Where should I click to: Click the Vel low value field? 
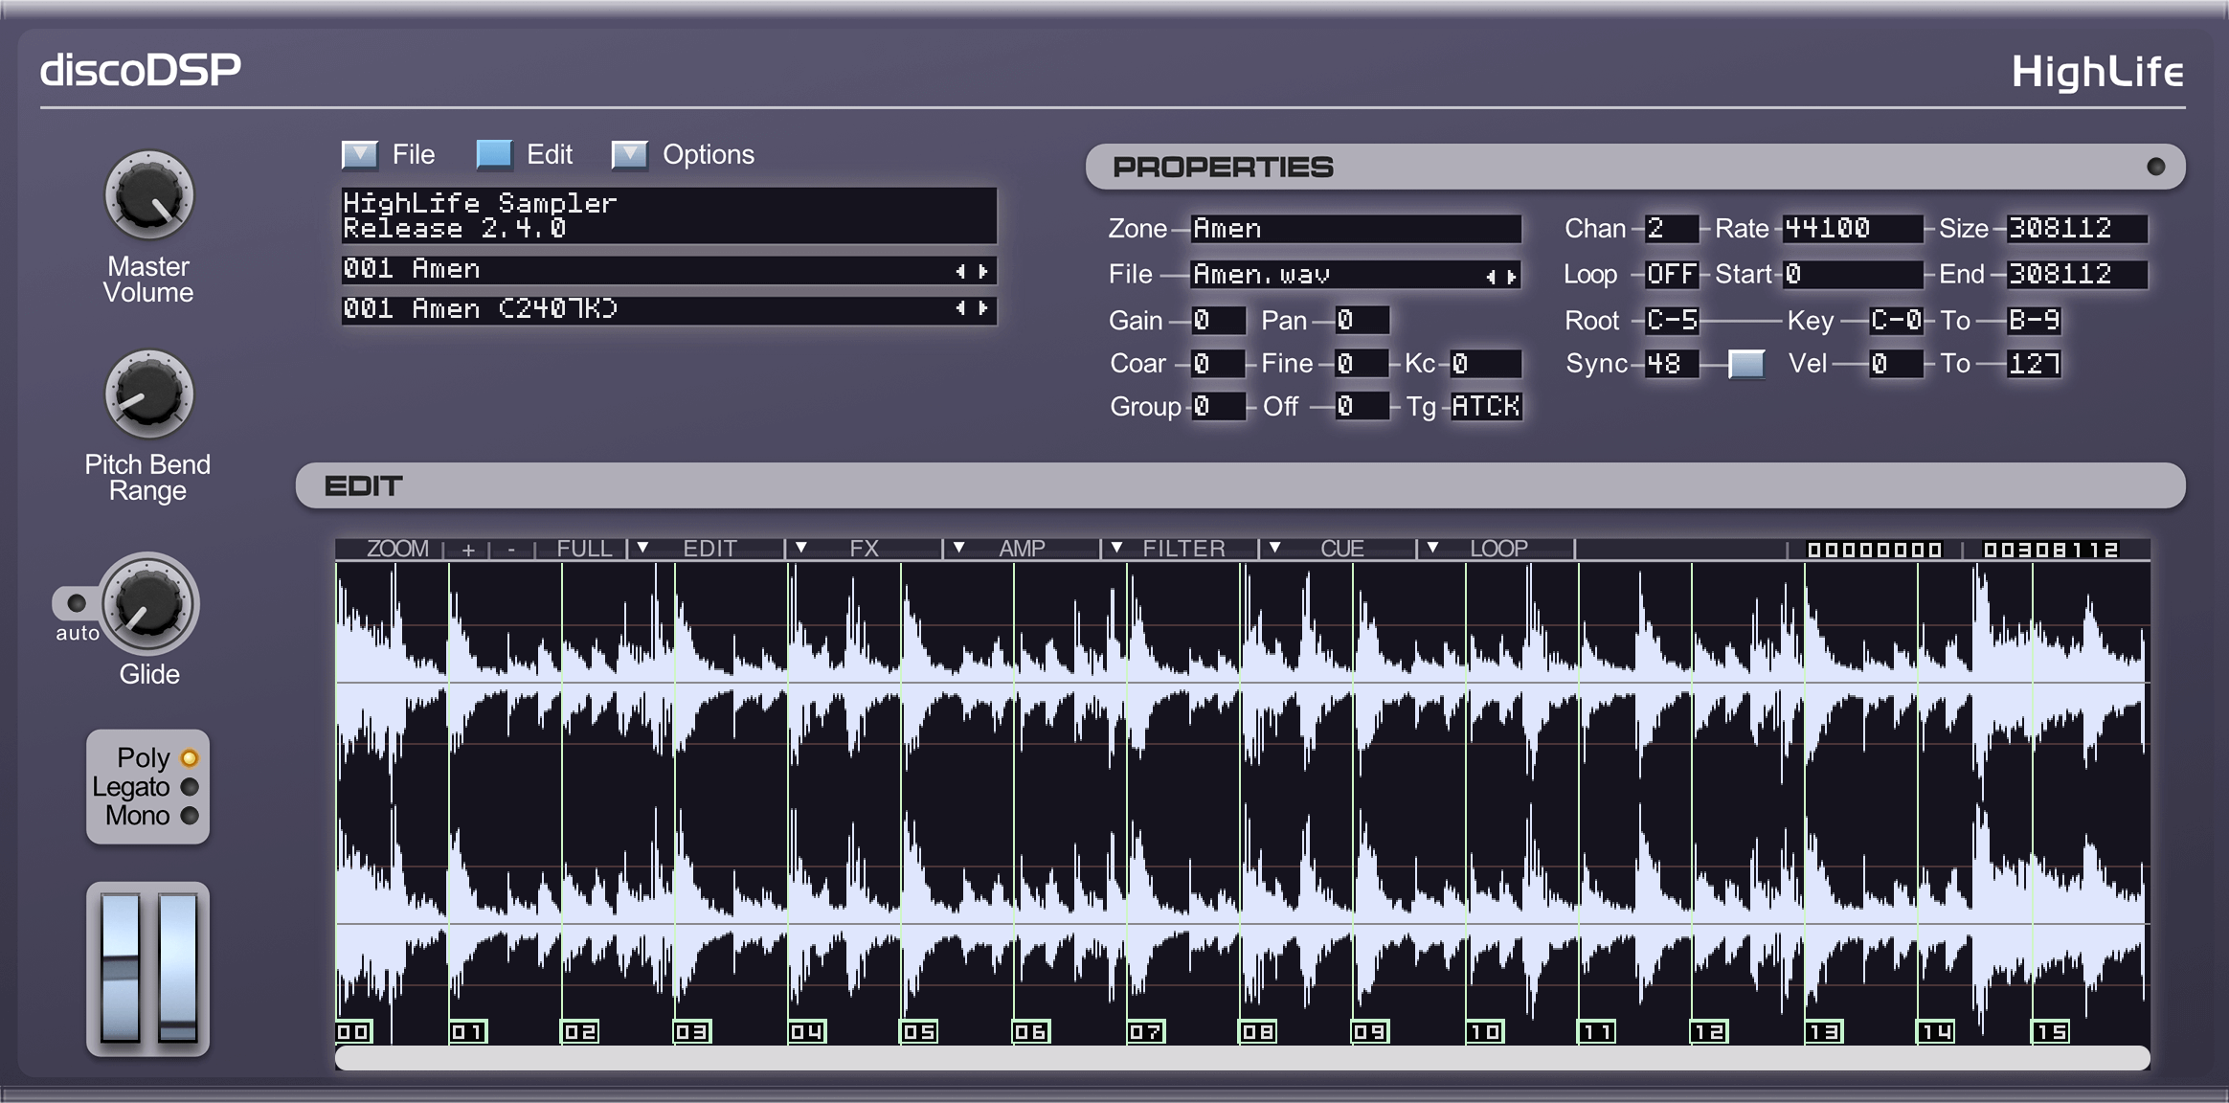pyautogui.click(x=1896, y=364)
